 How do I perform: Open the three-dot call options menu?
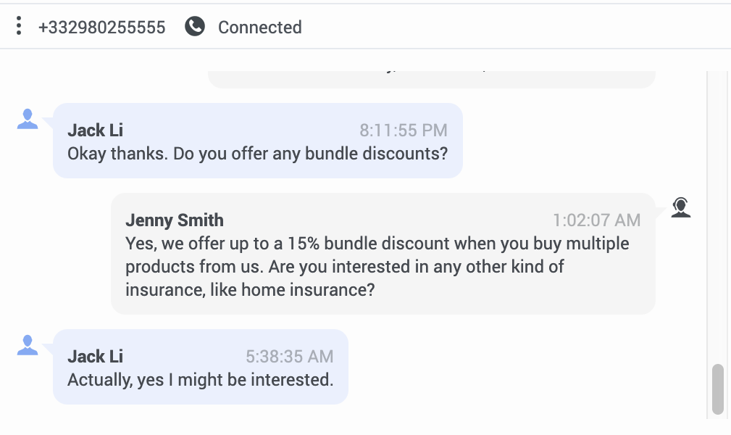19,25
